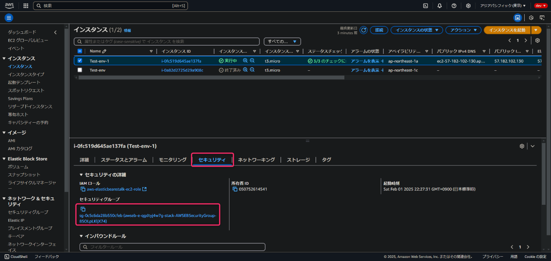Open Security Groups in the sidebar
Screen dimensions: 551x261
tap(28, 212)
